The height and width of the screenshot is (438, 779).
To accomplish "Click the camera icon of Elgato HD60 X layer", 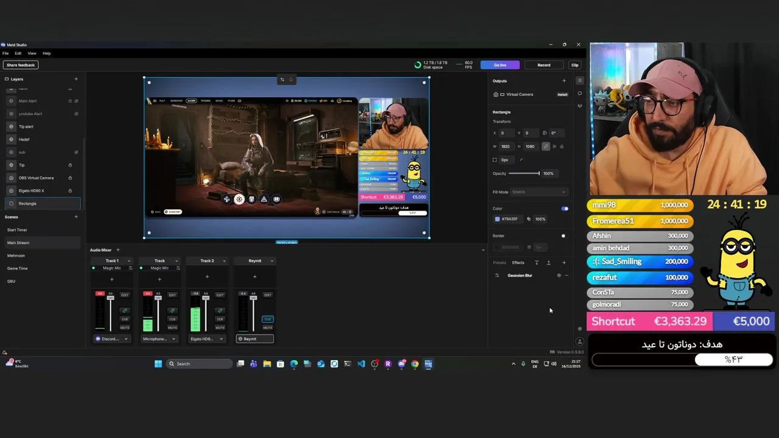I will point(11,190).
